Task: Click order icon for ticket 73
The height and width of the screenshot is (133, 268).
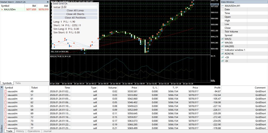Action: pos(6,121)
